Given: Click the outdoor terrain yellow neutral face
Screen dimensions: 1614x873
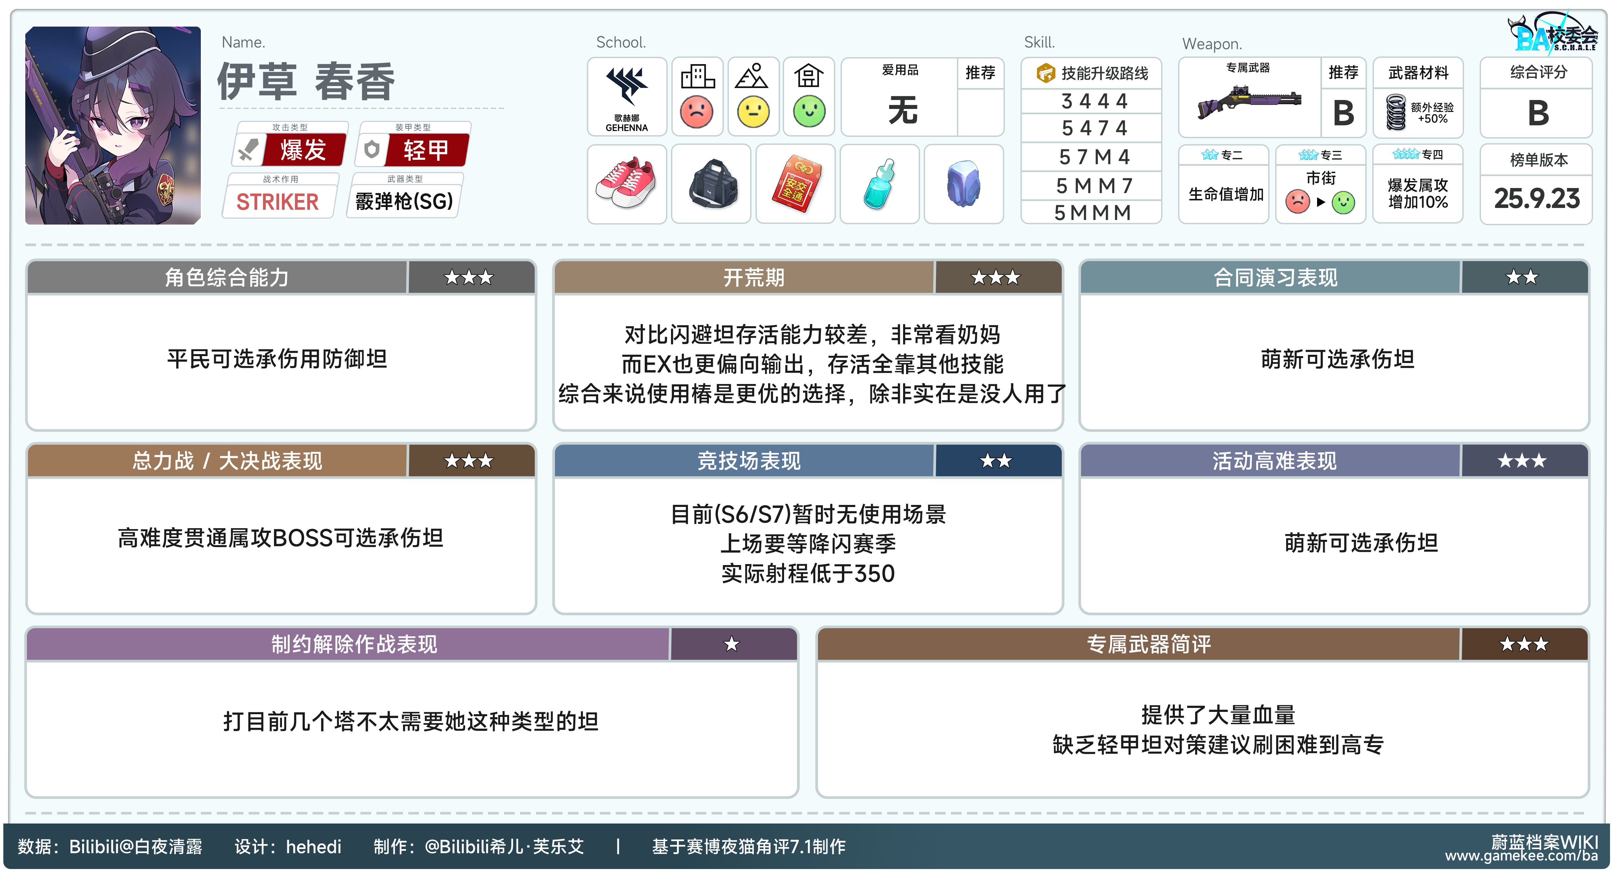Looking at the screenshot, I should tap(753, 111).
